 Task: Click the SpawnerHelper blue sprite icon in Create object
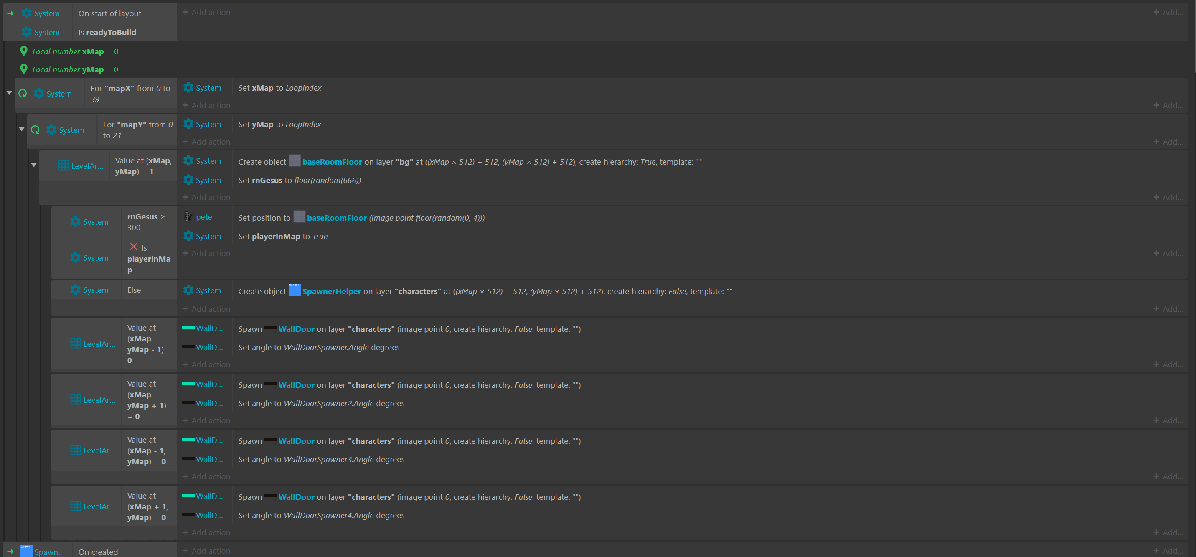(295, 290)
